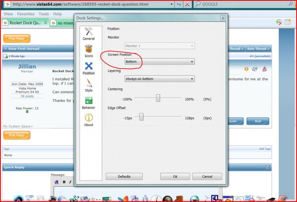
Task: Click the orange reputation circle icon
Action: (x=246, y=69)
